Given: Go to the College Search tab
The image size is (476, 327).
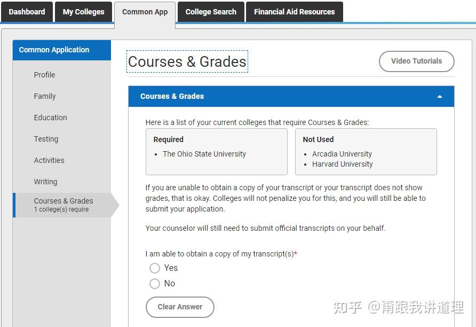Looking at the screenshot, I should click(x=211, y=12).
